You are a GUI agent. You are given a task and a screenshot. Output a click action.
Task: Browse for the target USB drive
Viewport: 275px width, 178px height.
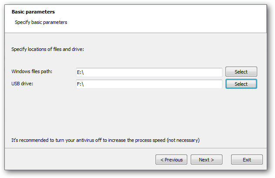tap(241, 84)
